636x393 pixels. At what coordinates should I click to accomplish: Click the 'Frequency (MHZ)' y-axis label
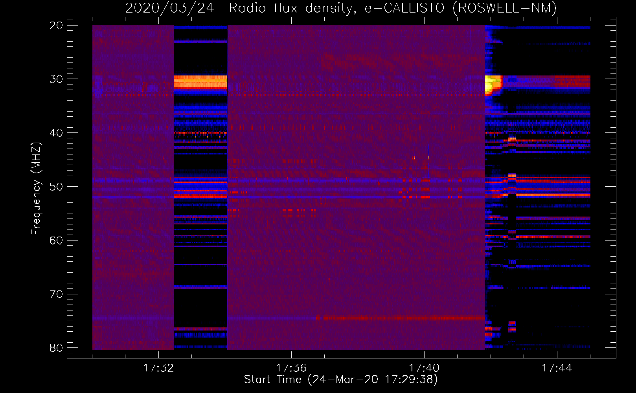point(36,189)
